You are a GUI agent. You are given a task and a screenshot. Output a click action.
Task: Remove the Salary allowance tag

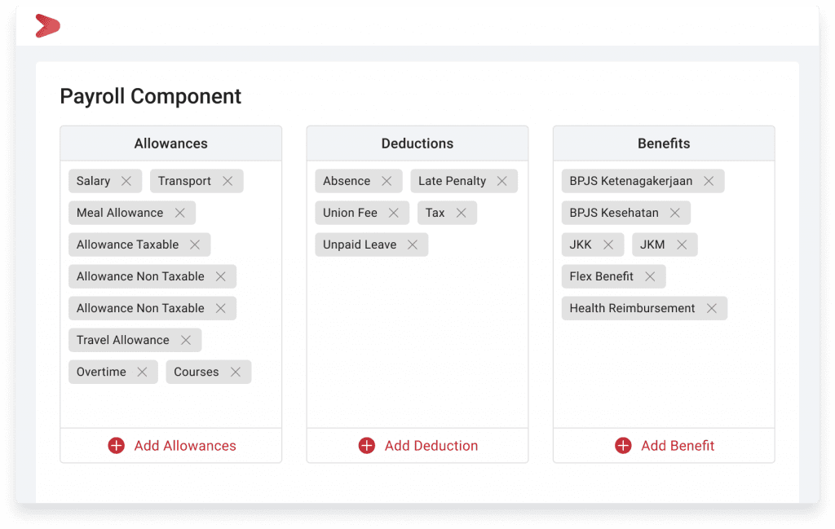[126, 181]
